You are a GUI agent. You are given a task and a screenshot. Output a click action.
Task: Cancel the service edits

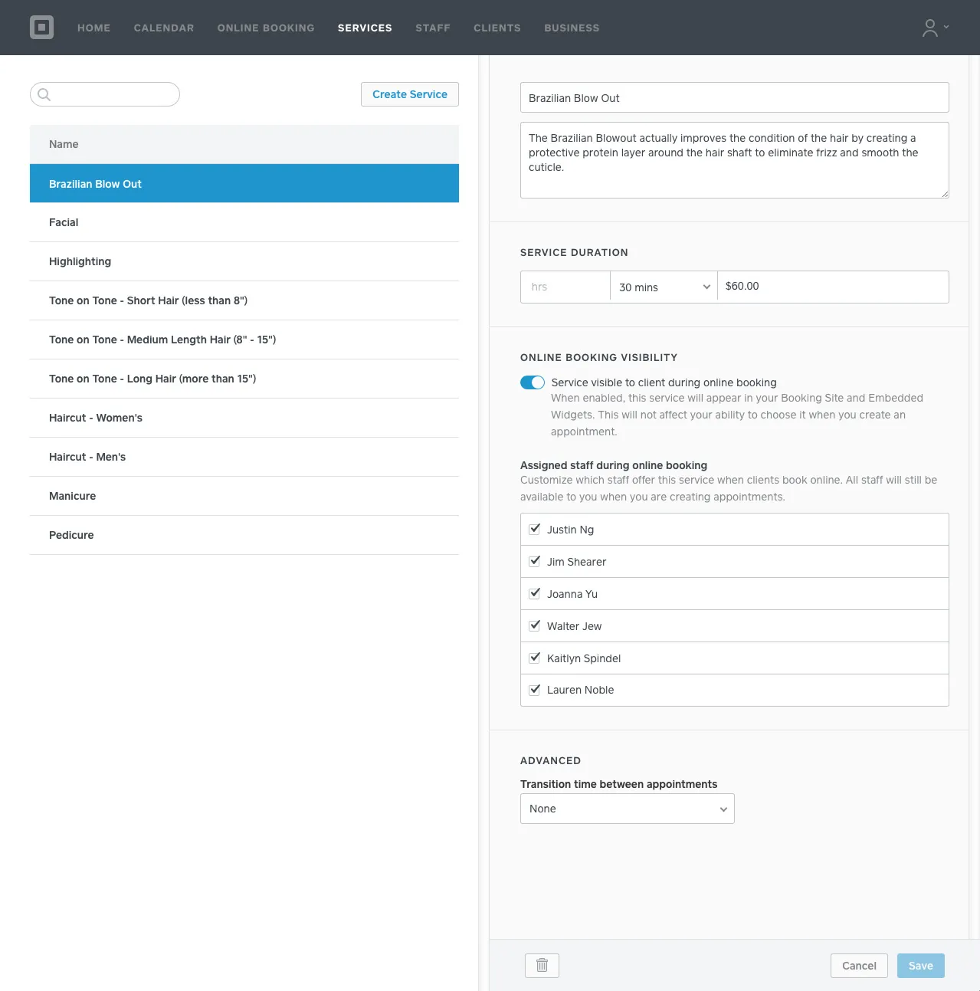coord(858,966)
